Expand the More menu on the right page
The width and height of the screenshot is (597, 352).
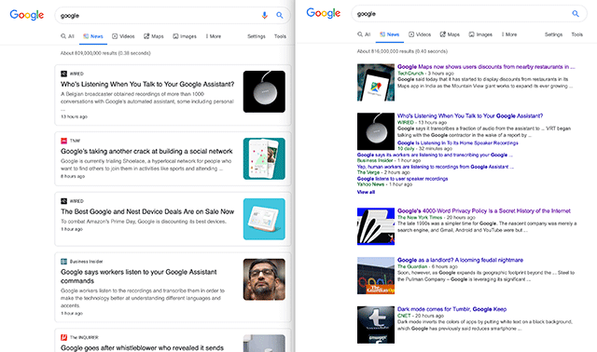(509, 34)
